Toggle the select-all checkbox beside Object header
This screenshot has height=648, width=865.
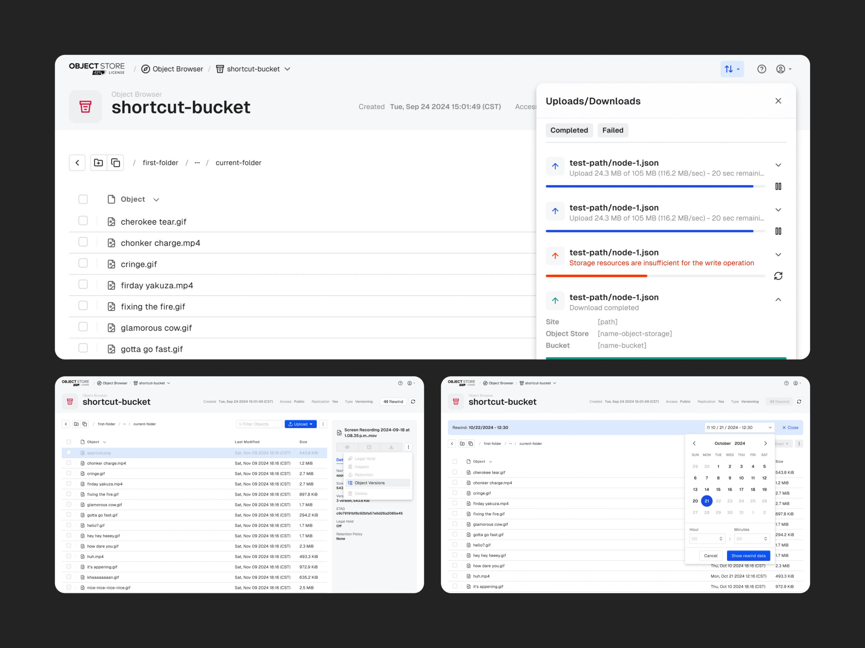83,199
